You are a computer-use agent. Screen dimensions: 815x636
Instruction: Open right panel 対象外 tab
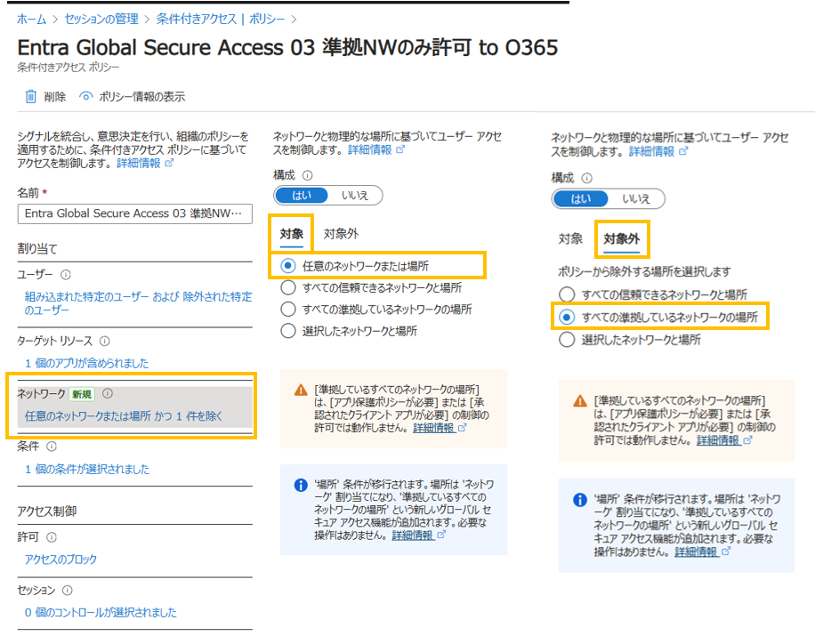[622, 239]
